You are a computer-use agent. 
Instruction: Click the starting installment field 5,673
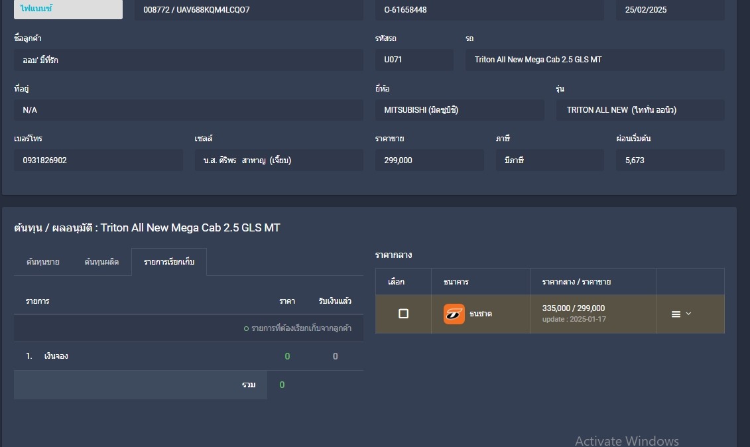point(670,160)
